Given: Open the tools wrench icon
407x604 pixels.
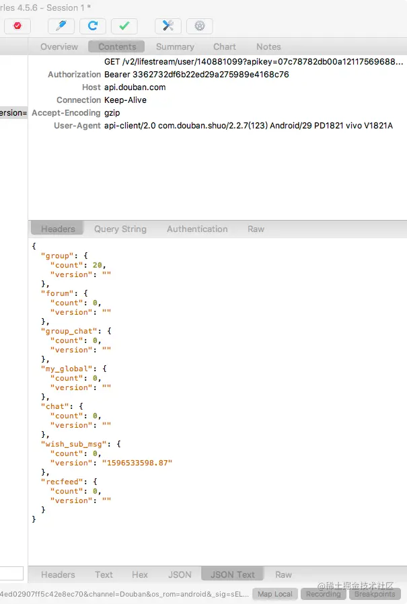Looking at the screenshot, I should pos(168,26).
